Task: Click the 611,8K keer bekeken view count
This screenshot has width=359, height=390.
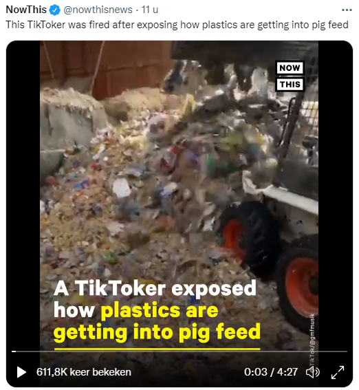Action: [84, 372]
